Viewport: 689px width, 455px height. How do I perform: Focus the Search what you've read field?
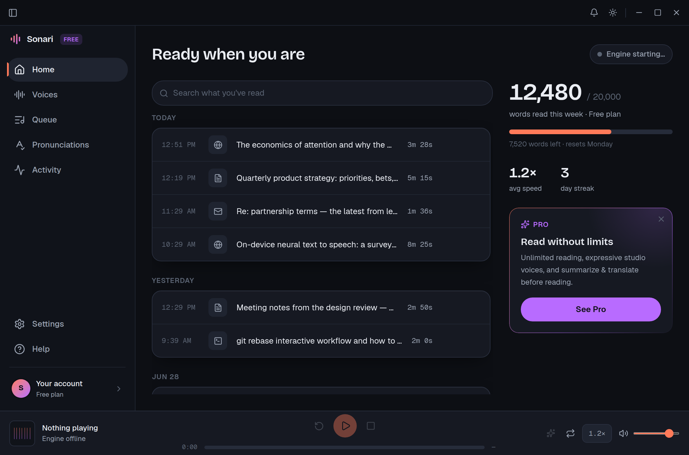[x=322, y=93]
